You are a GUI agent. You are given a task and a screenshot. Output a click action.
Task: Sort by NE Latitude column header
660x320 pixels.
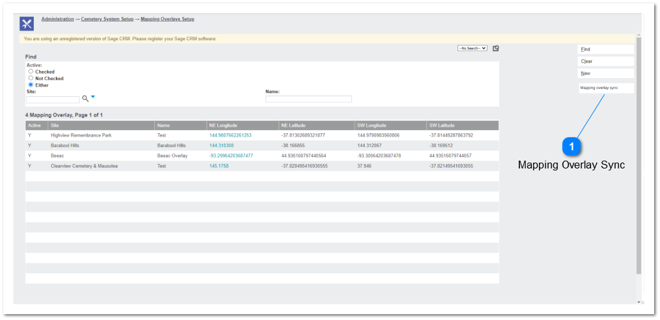pyautogui.click(x=294, y=126)
